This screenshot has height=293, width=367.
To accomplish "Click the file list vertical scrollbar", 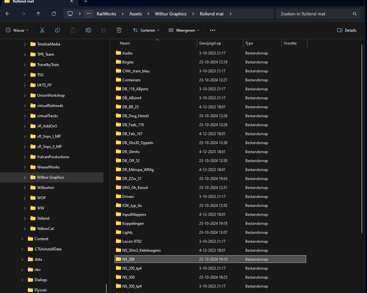I will point(362,139).
